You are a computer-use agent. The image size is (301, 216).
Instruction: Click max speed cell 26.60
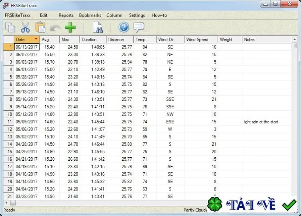click(70, 159)
